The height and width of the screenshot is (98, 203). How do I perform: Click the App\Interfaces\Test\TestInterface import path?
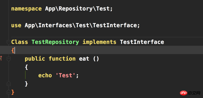click(81, 25)
